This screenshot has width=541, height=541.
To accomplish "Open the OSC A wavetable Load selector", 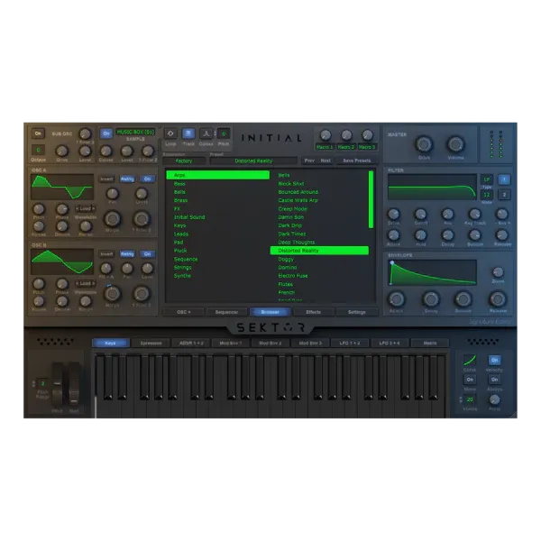I will 86,209.
